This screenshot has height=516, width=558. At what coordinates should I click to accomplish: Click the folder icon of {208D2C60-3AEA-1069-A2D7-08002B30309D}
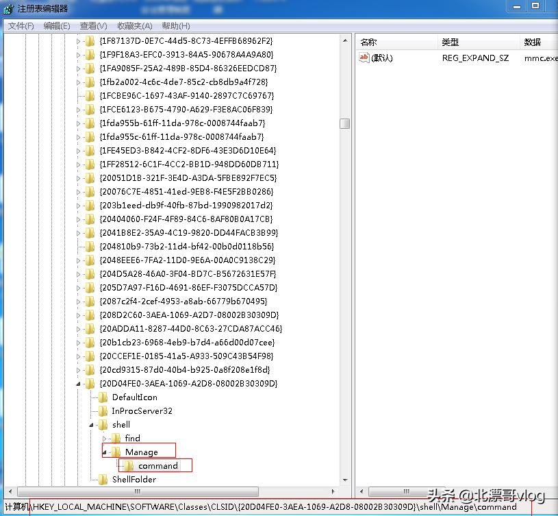(x=90, y=315)
